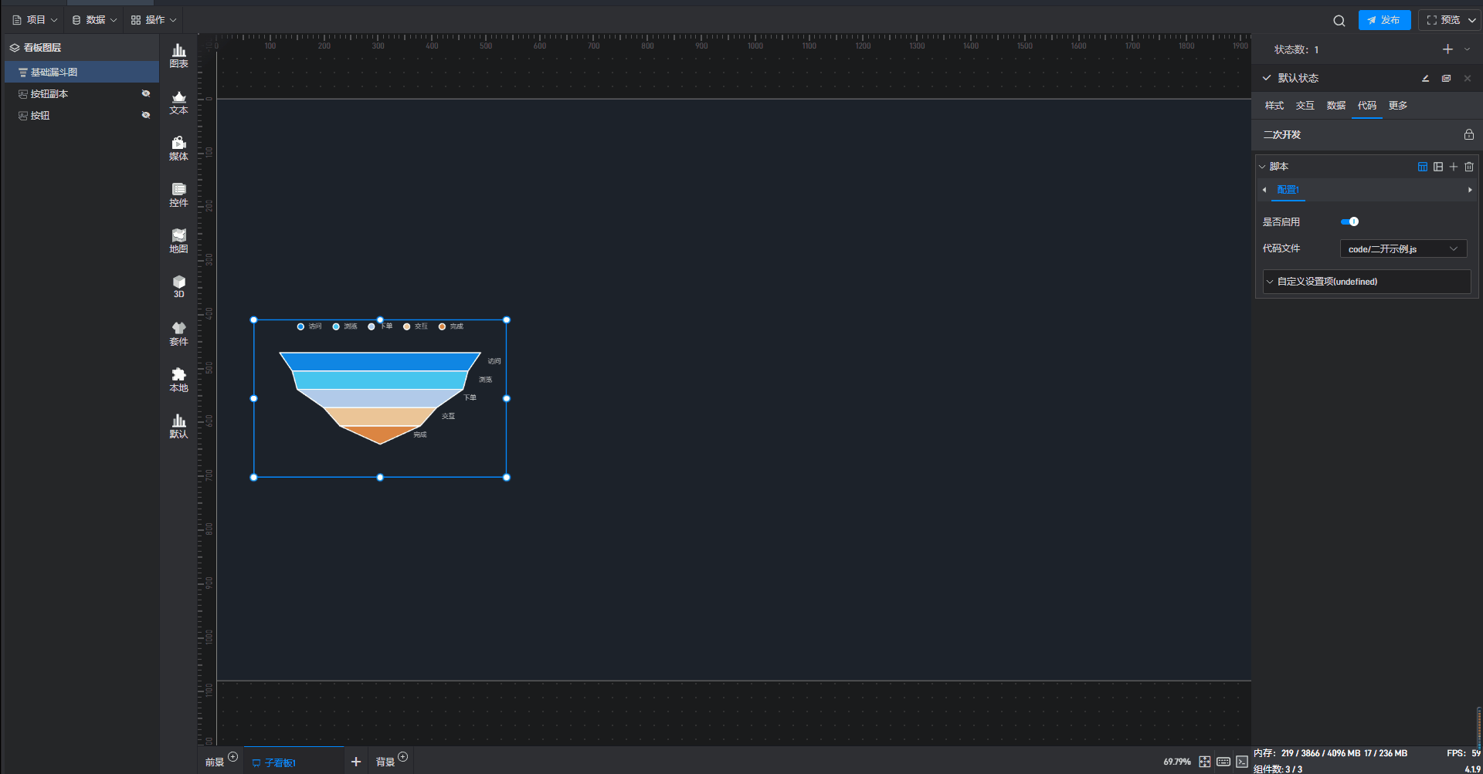
Task: Delete the 默认状态 state with the X icon
Action: coord(1468,78)
